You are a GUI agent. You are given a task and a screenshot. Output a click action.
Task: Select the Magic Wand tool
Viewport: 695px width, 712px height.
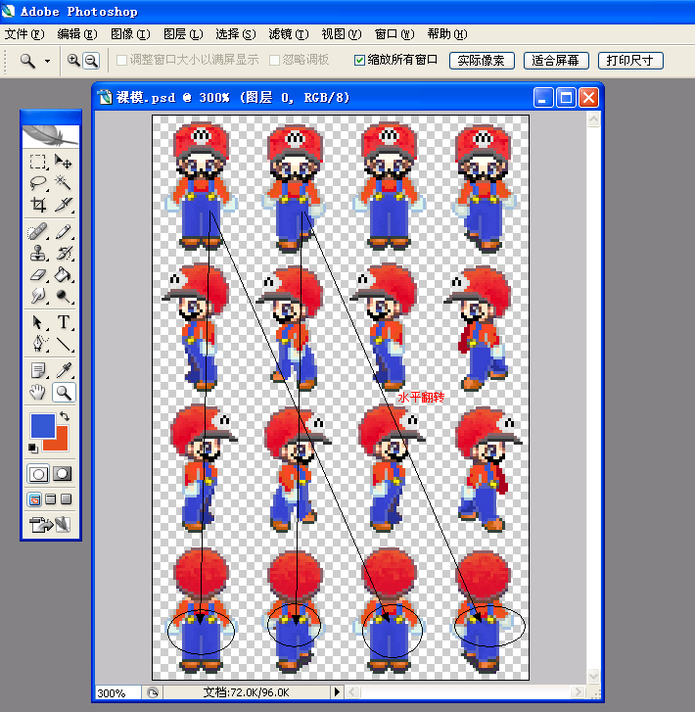(x=63, y=183)
